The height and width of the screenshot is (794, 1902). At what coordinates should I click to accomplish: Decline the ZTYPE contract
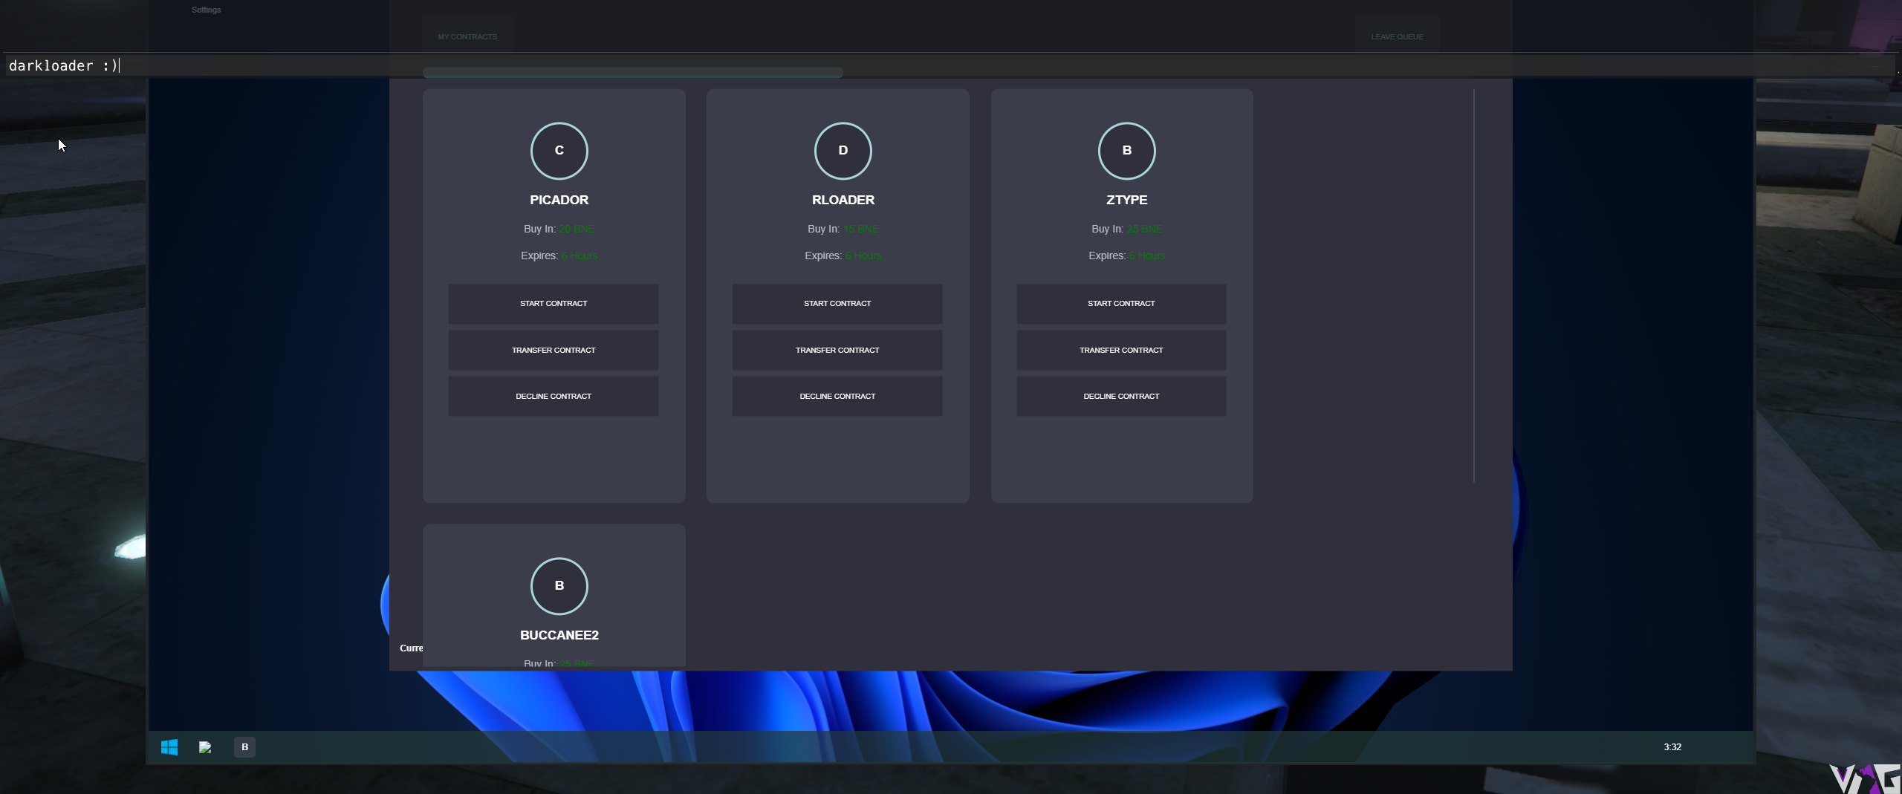(1121, 397)
